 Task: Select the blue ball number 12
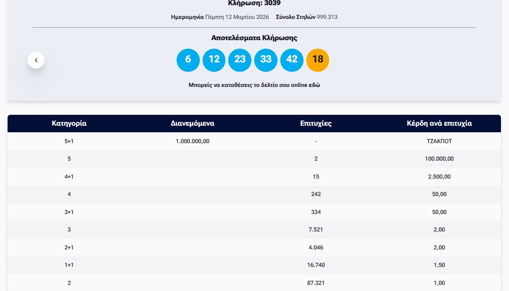214,60
